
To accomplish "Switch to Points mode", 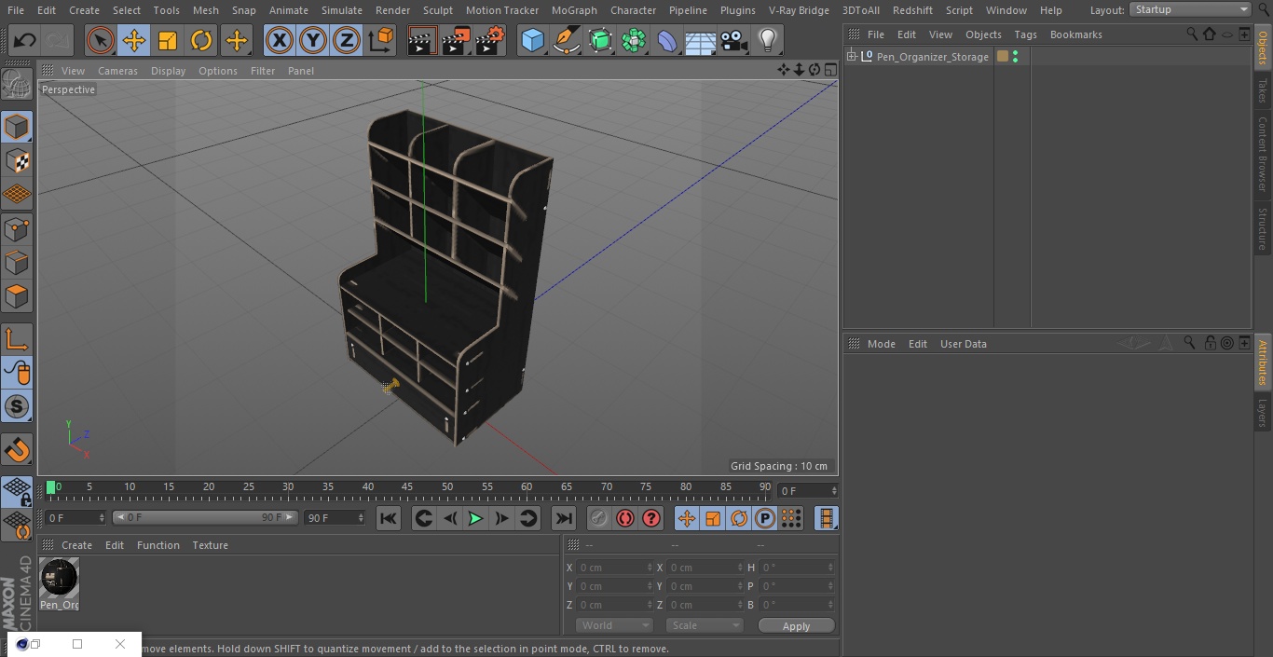I will click(17, 228).
